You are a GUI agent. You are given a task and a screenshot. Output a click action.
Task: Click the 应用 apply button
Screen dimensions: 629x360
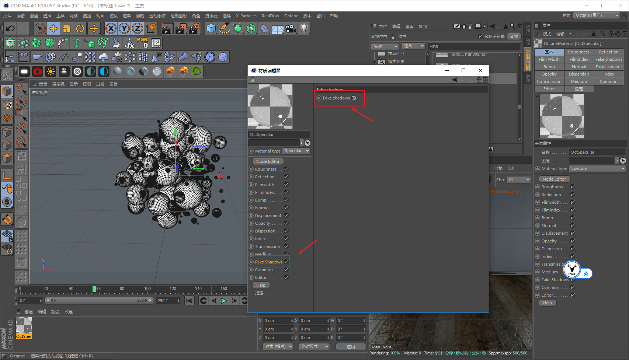351,347
